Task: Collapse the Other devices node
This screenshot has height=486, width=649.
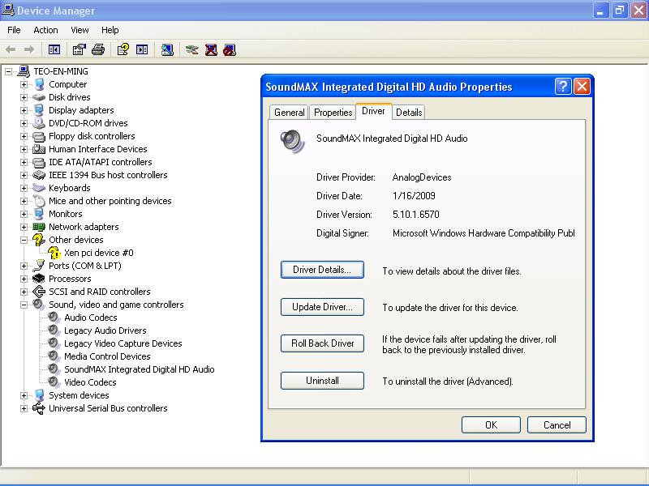Action: [x=24, y=240]
